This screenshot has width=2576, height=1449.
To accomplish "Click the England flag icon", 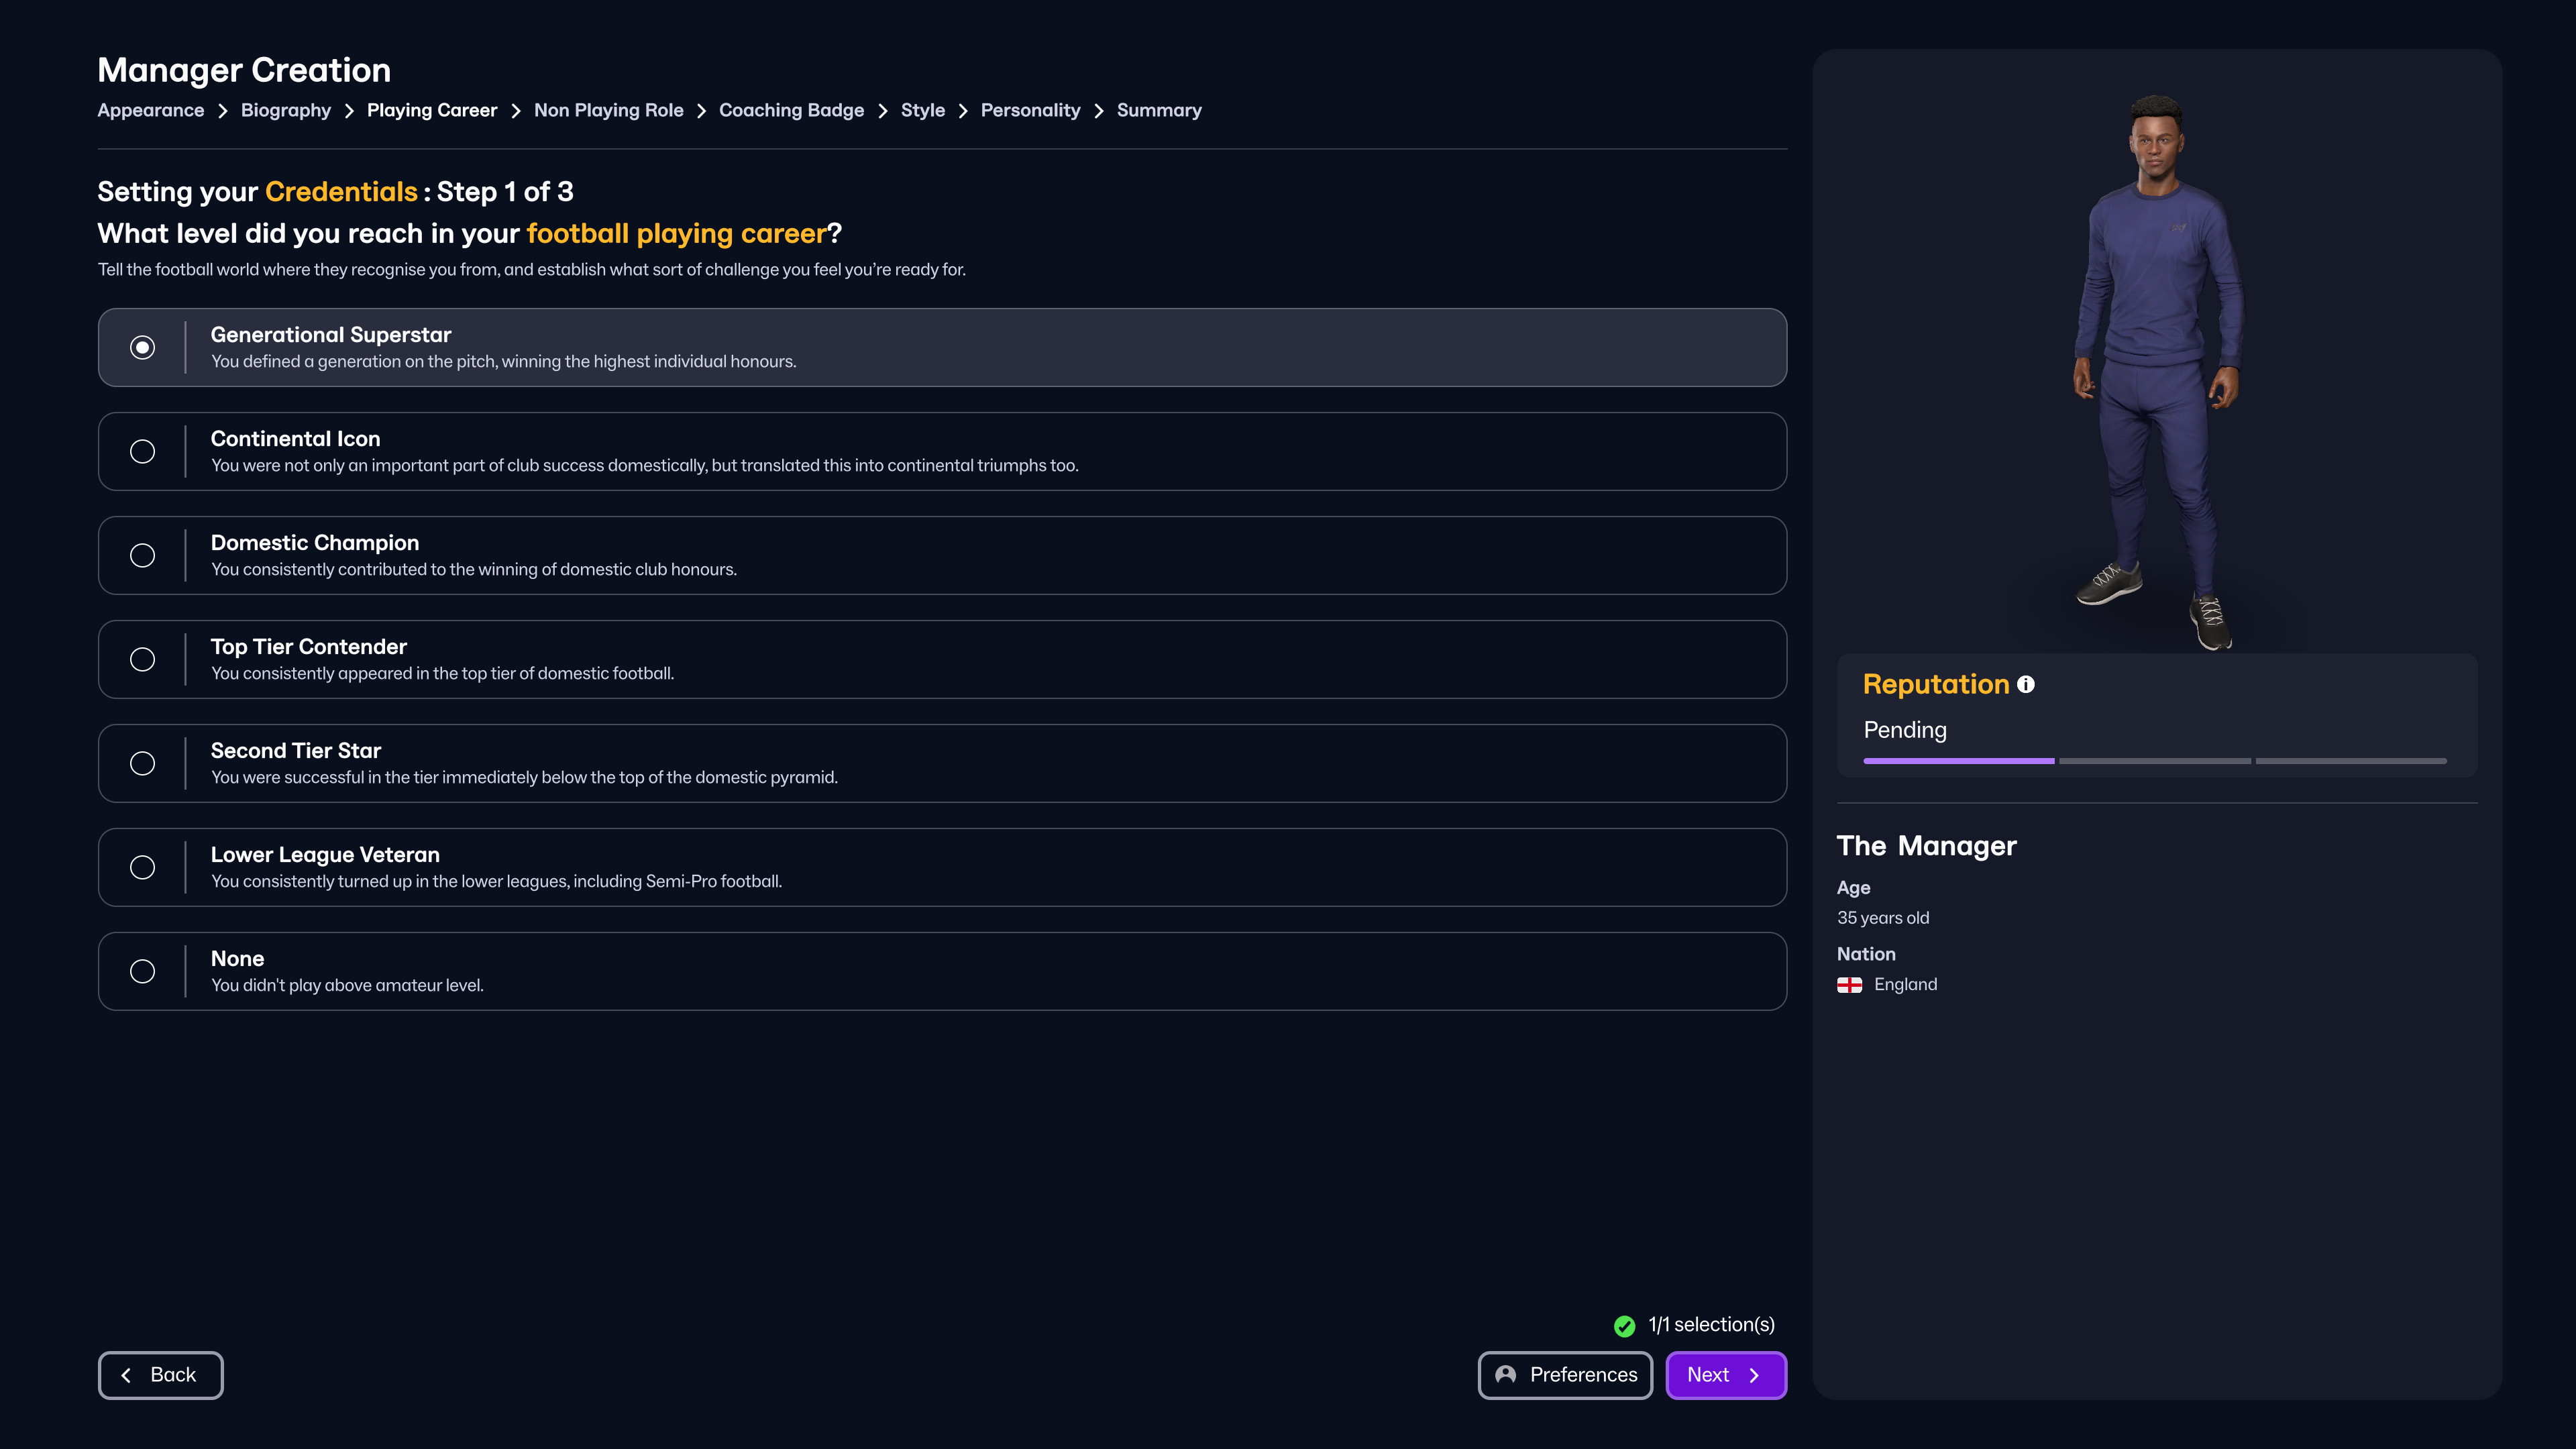I will tap(1849, 985).
